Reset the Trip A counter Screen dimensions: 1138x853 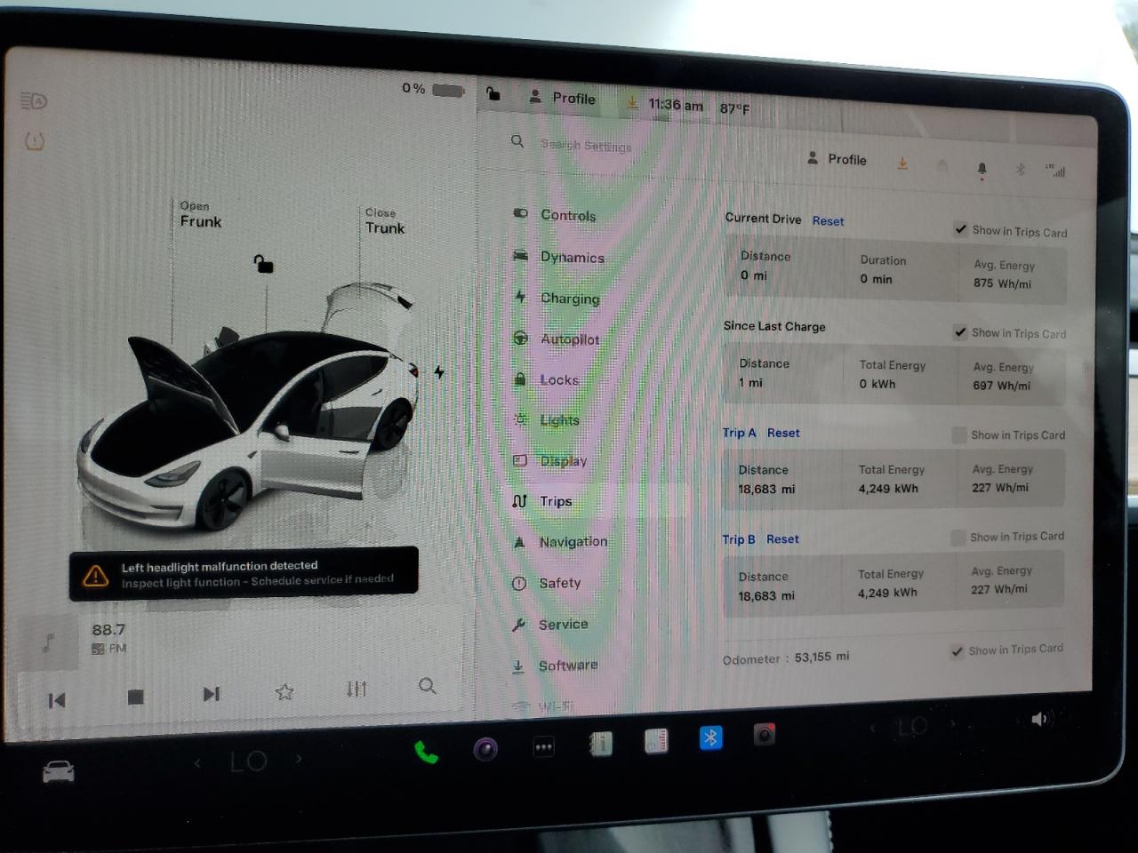783,433
